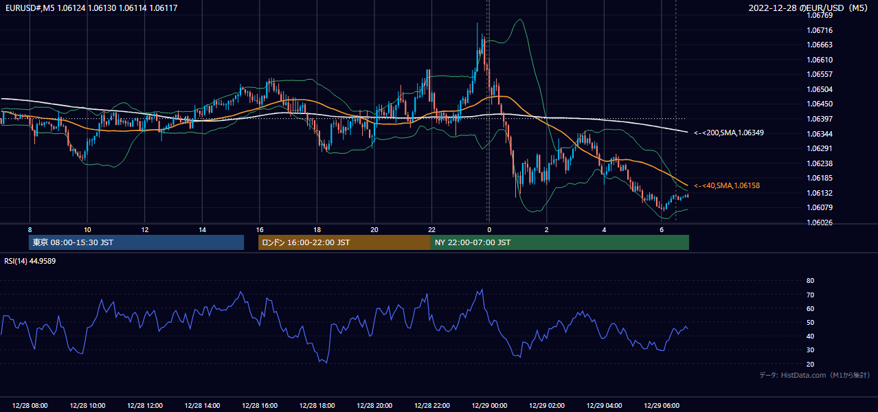Select the ロンドン 16:00-22:00 JST session bar
878x412 pixels.
click(x=344, y=242)
